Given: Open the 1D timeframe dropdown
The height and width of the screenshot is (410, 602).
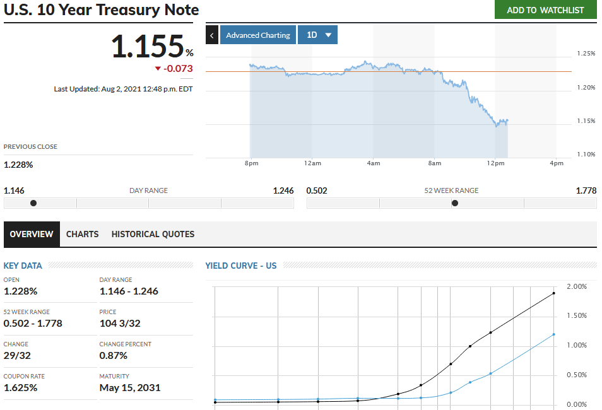Looking at the screenshot, I should pyautogui.click(x=317, y=35).
